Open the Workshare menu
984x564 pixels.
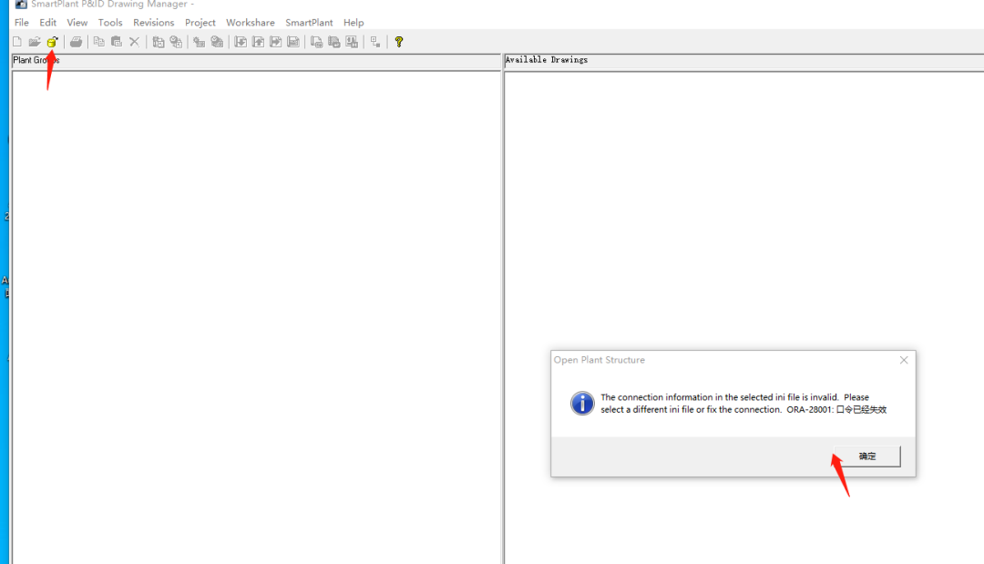coord(251,23)
